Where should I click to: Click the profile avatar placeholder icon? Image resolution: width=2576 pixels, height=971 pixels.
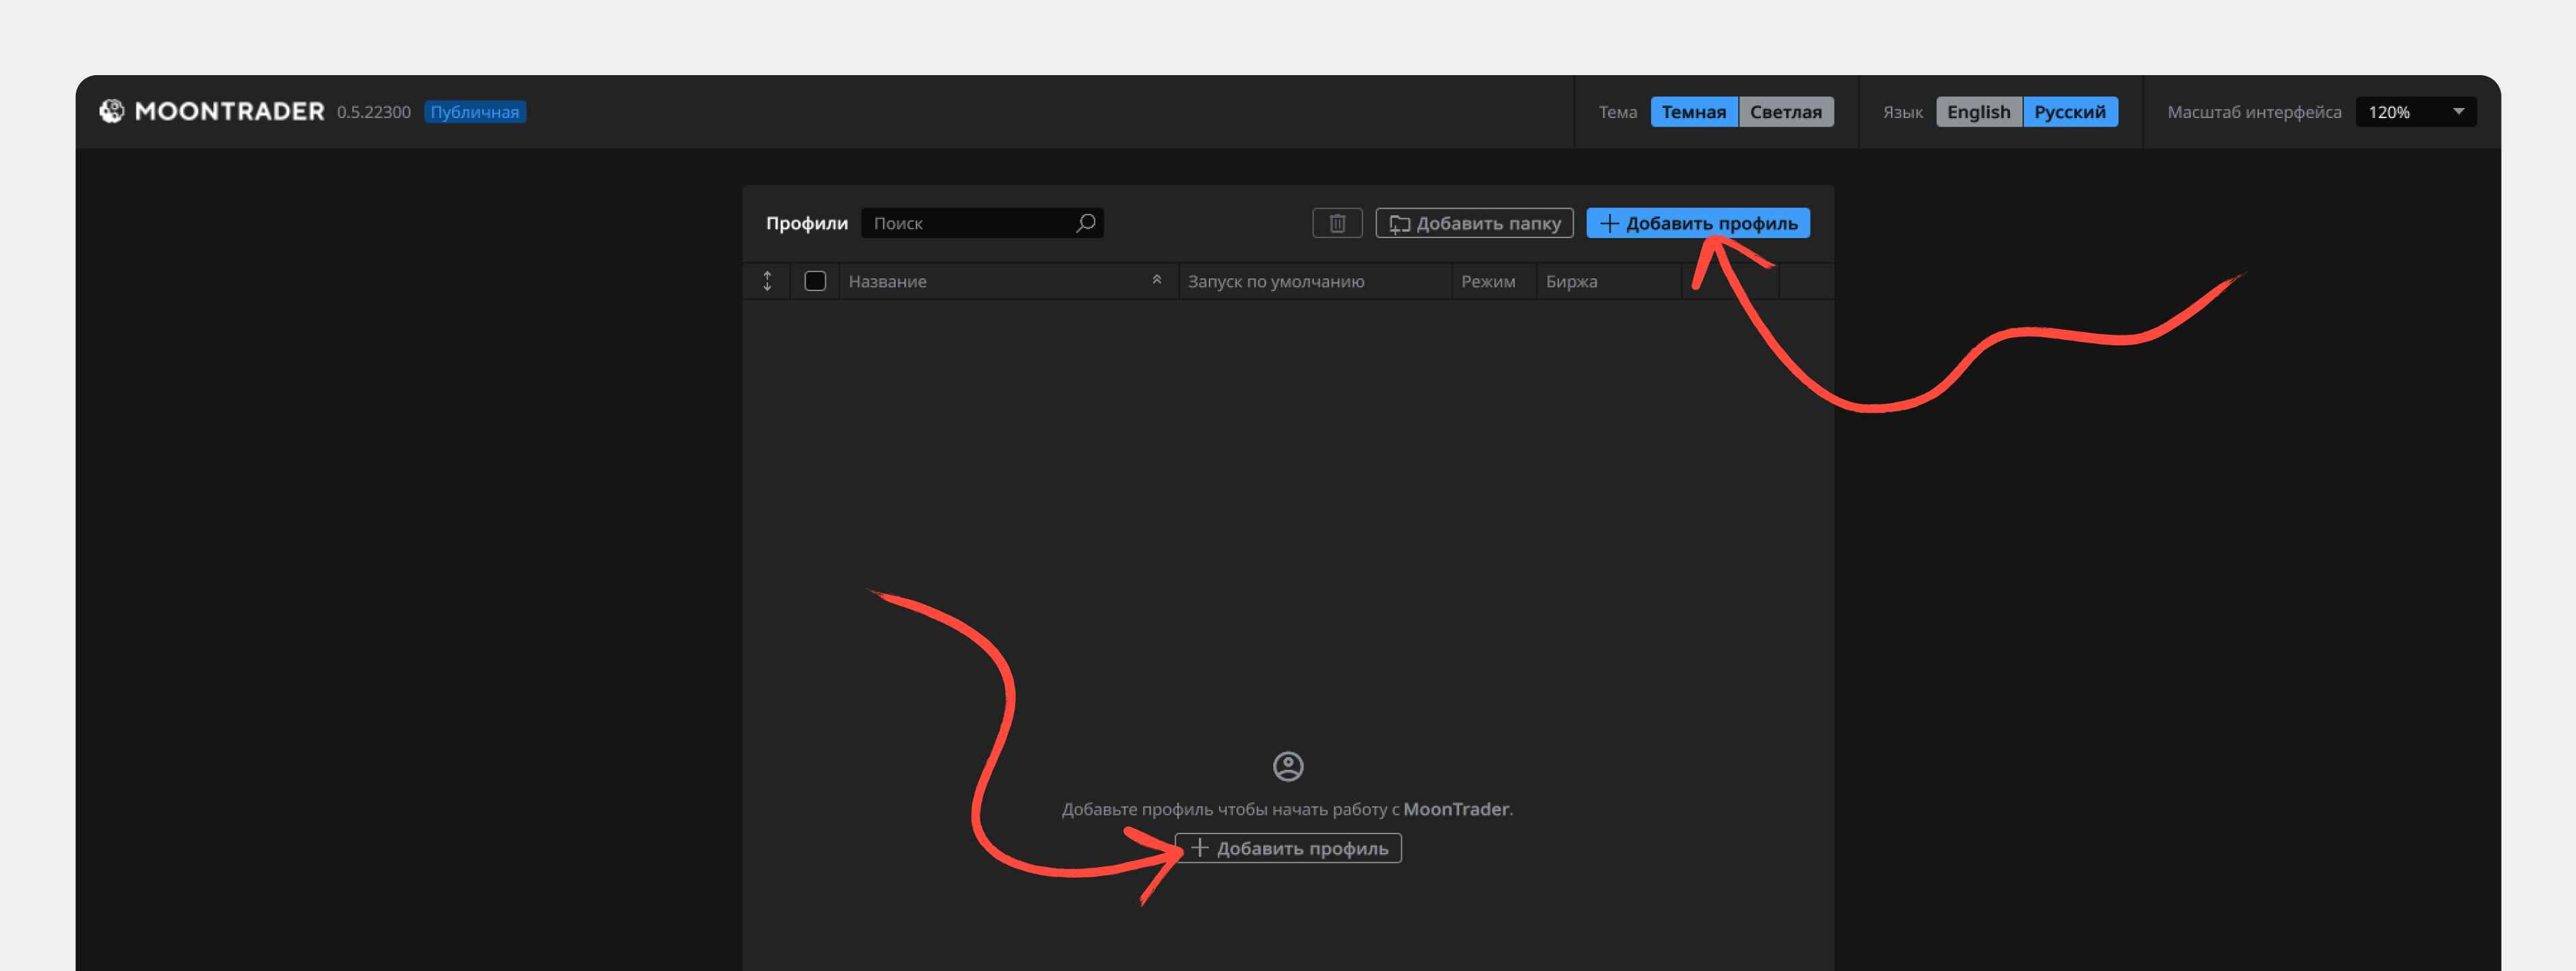tap(1287, 766)
